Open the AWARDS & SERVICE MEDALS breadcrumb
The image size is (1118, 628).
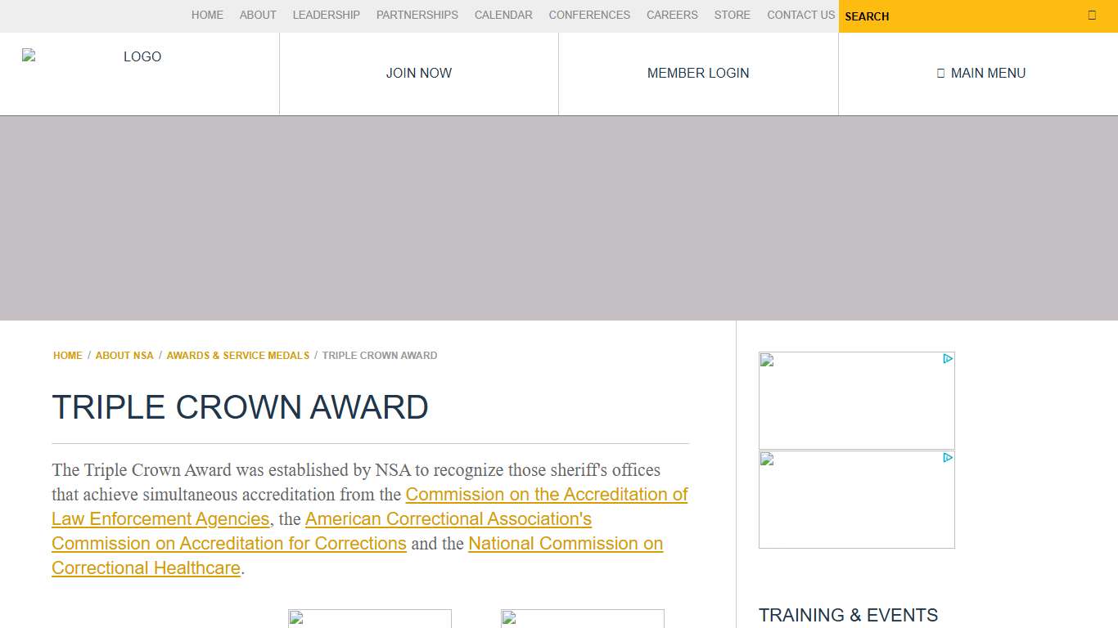coord(237,355)
